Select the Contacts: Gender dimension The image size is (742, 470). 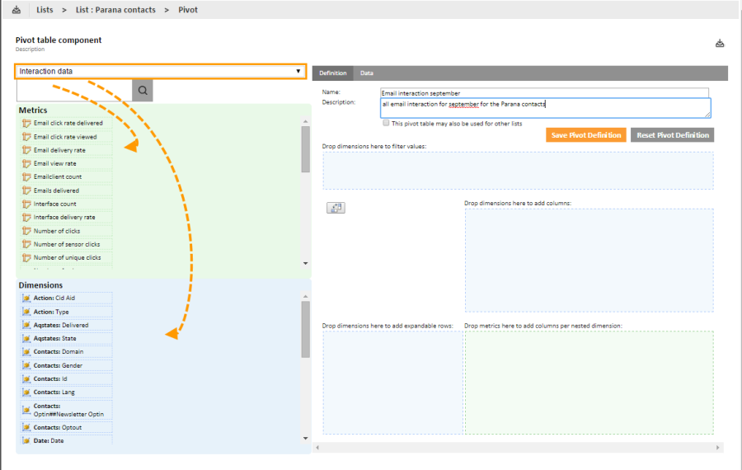[58, 365]
